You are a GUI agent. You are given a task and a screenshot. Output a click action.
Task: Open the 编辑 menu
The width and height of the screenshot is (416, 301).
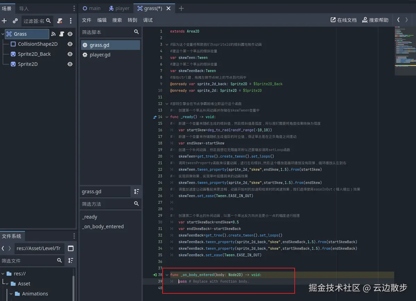(x=102, y=20)
